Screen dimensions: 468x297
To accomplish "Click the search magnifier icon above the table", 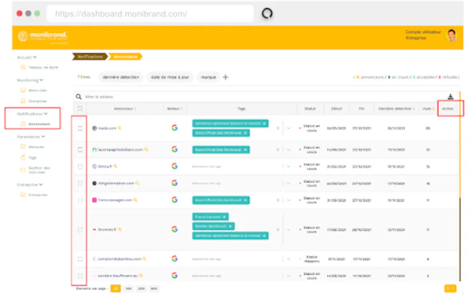I will (78, 97).
